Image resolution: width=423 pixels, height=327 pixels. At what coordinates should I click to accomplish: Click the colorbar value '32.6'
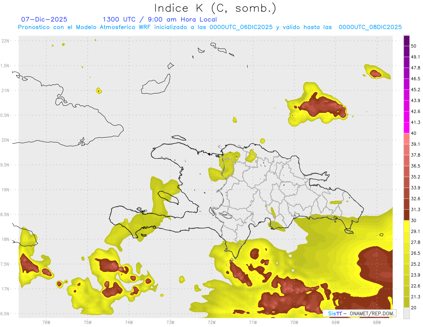coord(416,199)
